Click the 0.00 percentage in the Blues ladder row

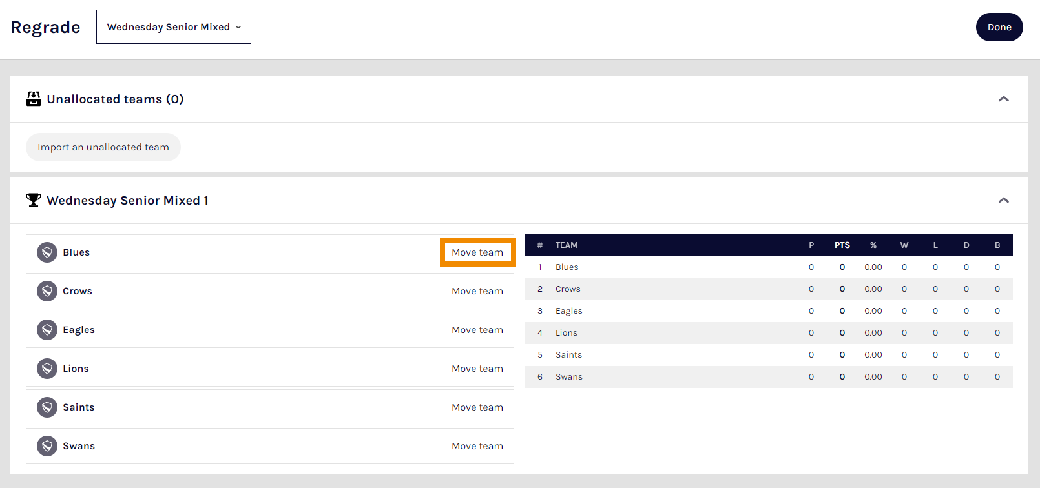(873, 267)
